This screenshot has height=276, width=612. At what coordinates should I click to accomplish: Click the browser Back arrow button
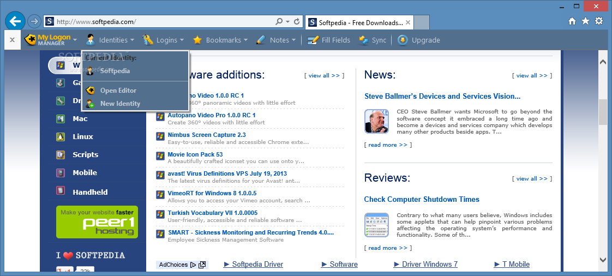(15, 21)
